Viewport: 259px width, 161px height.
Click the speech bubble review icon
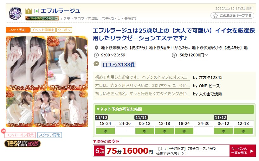[x=96, y=64]
